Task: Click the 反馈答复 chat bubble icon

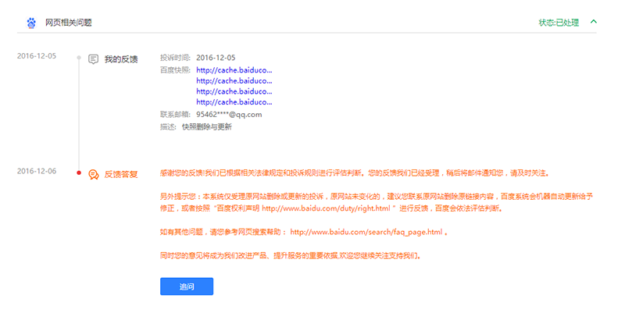Action: [x=93, y=174]
